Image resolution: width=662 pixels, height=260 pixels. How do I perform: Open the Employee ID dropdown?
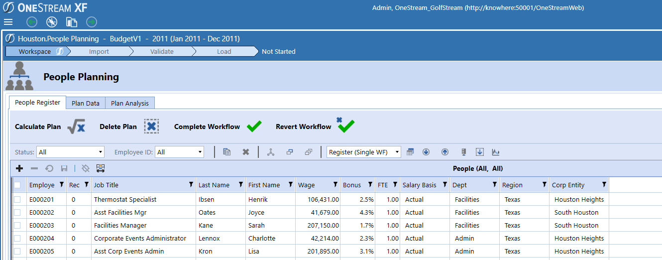tap(179, 152)
